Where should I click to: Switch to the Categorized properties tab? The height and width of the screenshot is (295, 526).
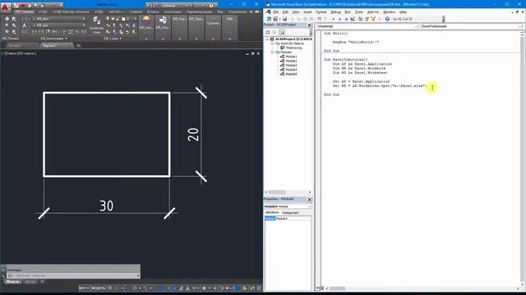point(290,213)
